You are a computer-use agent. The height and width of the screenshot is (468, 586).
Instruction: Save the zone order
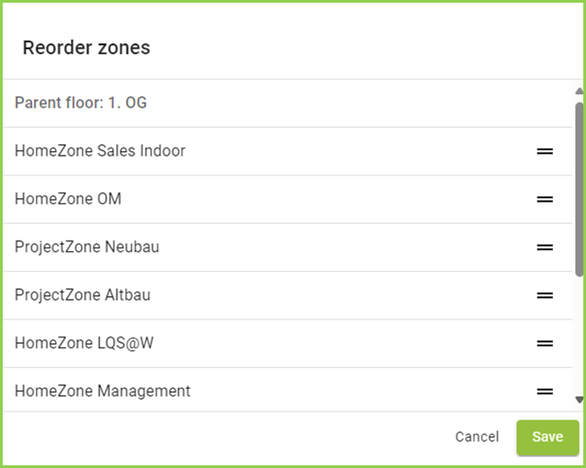tap(546, 437)
